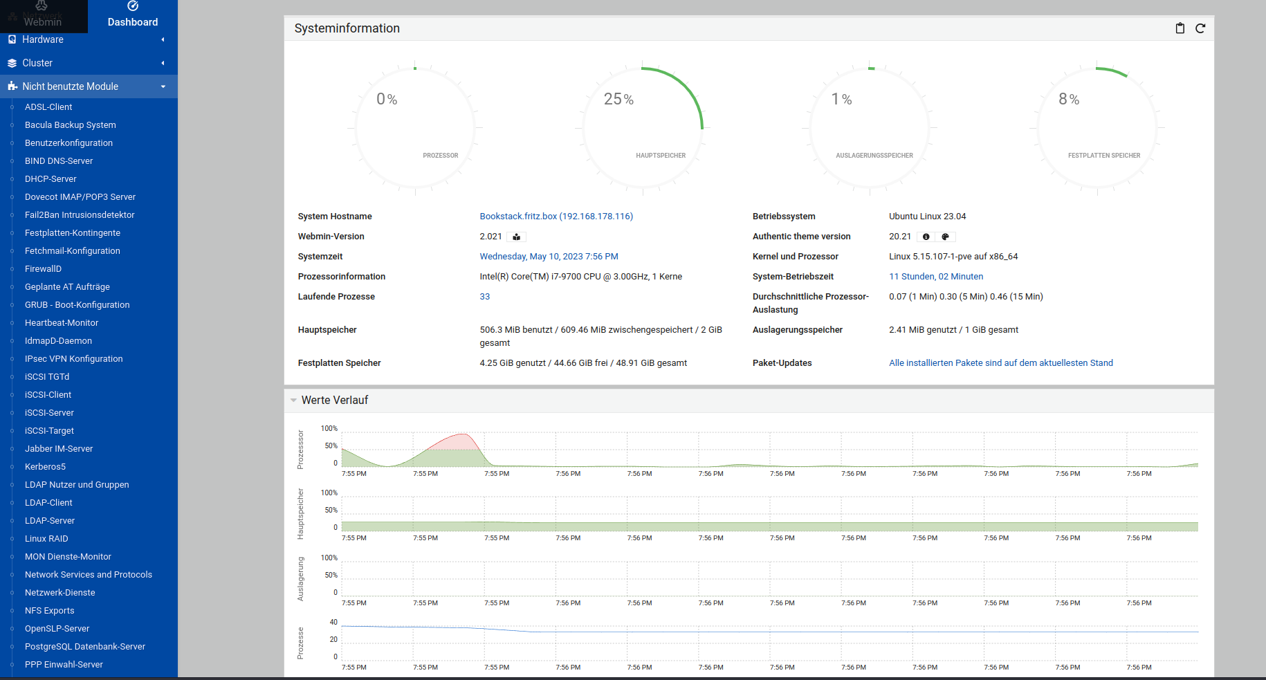1266x680 pixels.
Task: Open Kerberos5 module
Action: click(x=45, y=467)
